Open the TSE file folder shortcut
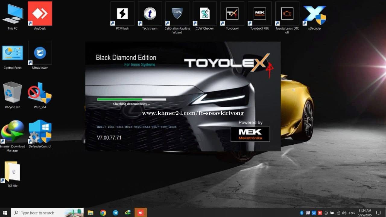The height and width of the screenshot is (217, 386). (13, 174)
